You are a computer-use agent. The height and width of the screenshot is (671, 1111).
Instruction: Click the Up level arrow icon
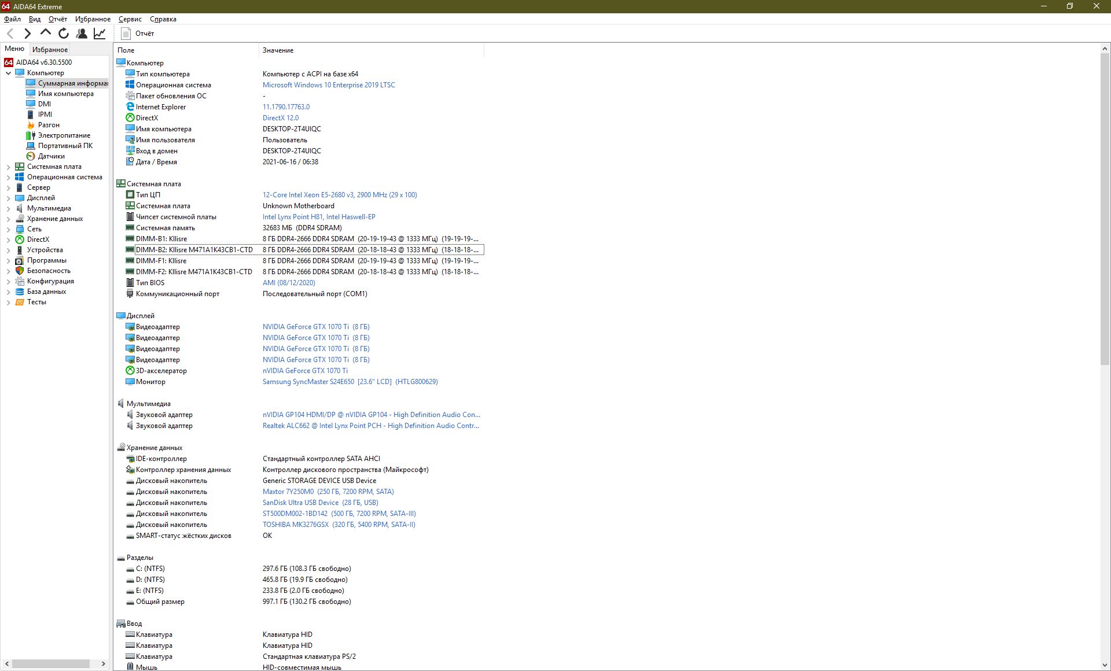click(45, 33)
